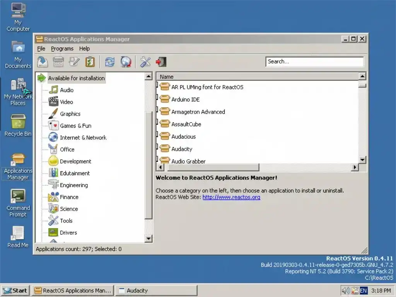Viewport: 396px width, 297px height.
Task: Select AssaultCube in the application list
Action: click(x=186, y=124)
